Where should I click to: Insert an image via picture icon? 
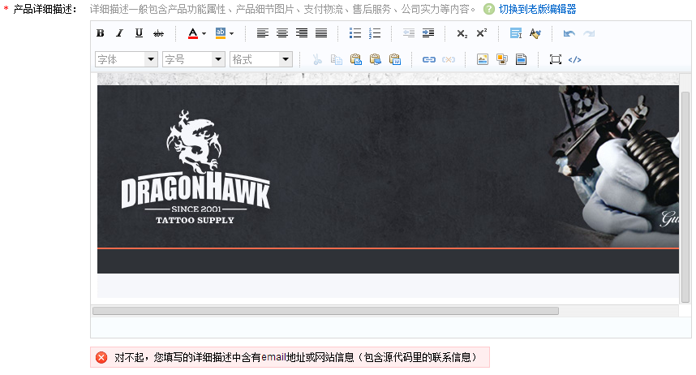(x=483, y=59)
